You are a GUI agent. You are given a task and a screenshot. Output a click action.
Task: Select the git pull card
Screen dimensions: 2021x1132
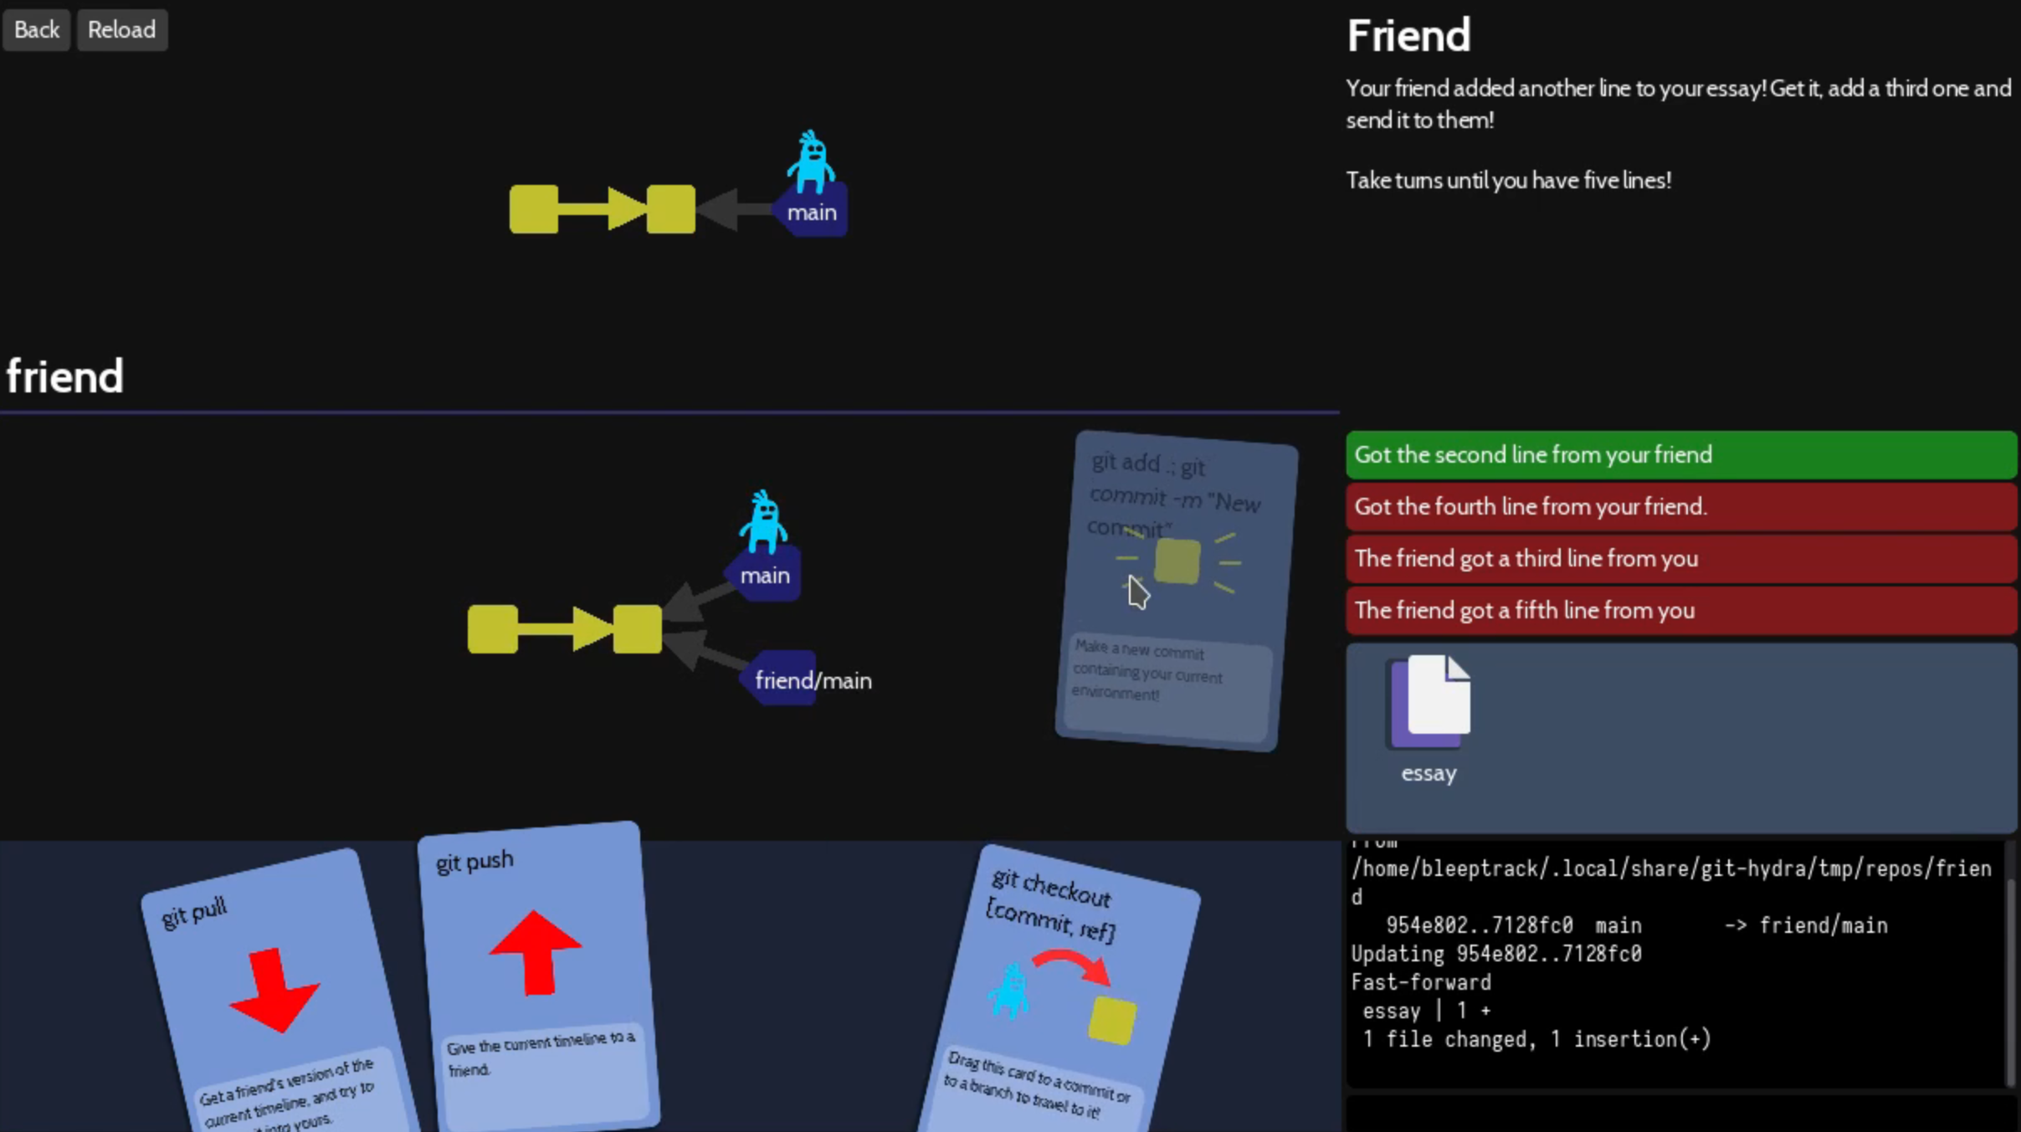276,991
